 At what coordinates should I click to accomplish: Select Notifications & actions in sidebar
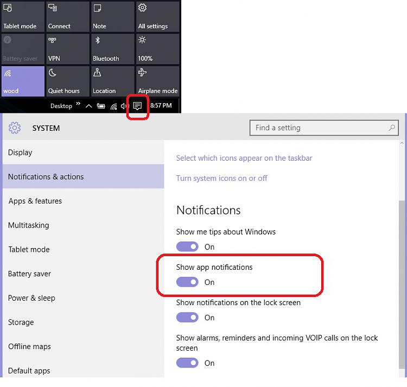tap(84, 176)
